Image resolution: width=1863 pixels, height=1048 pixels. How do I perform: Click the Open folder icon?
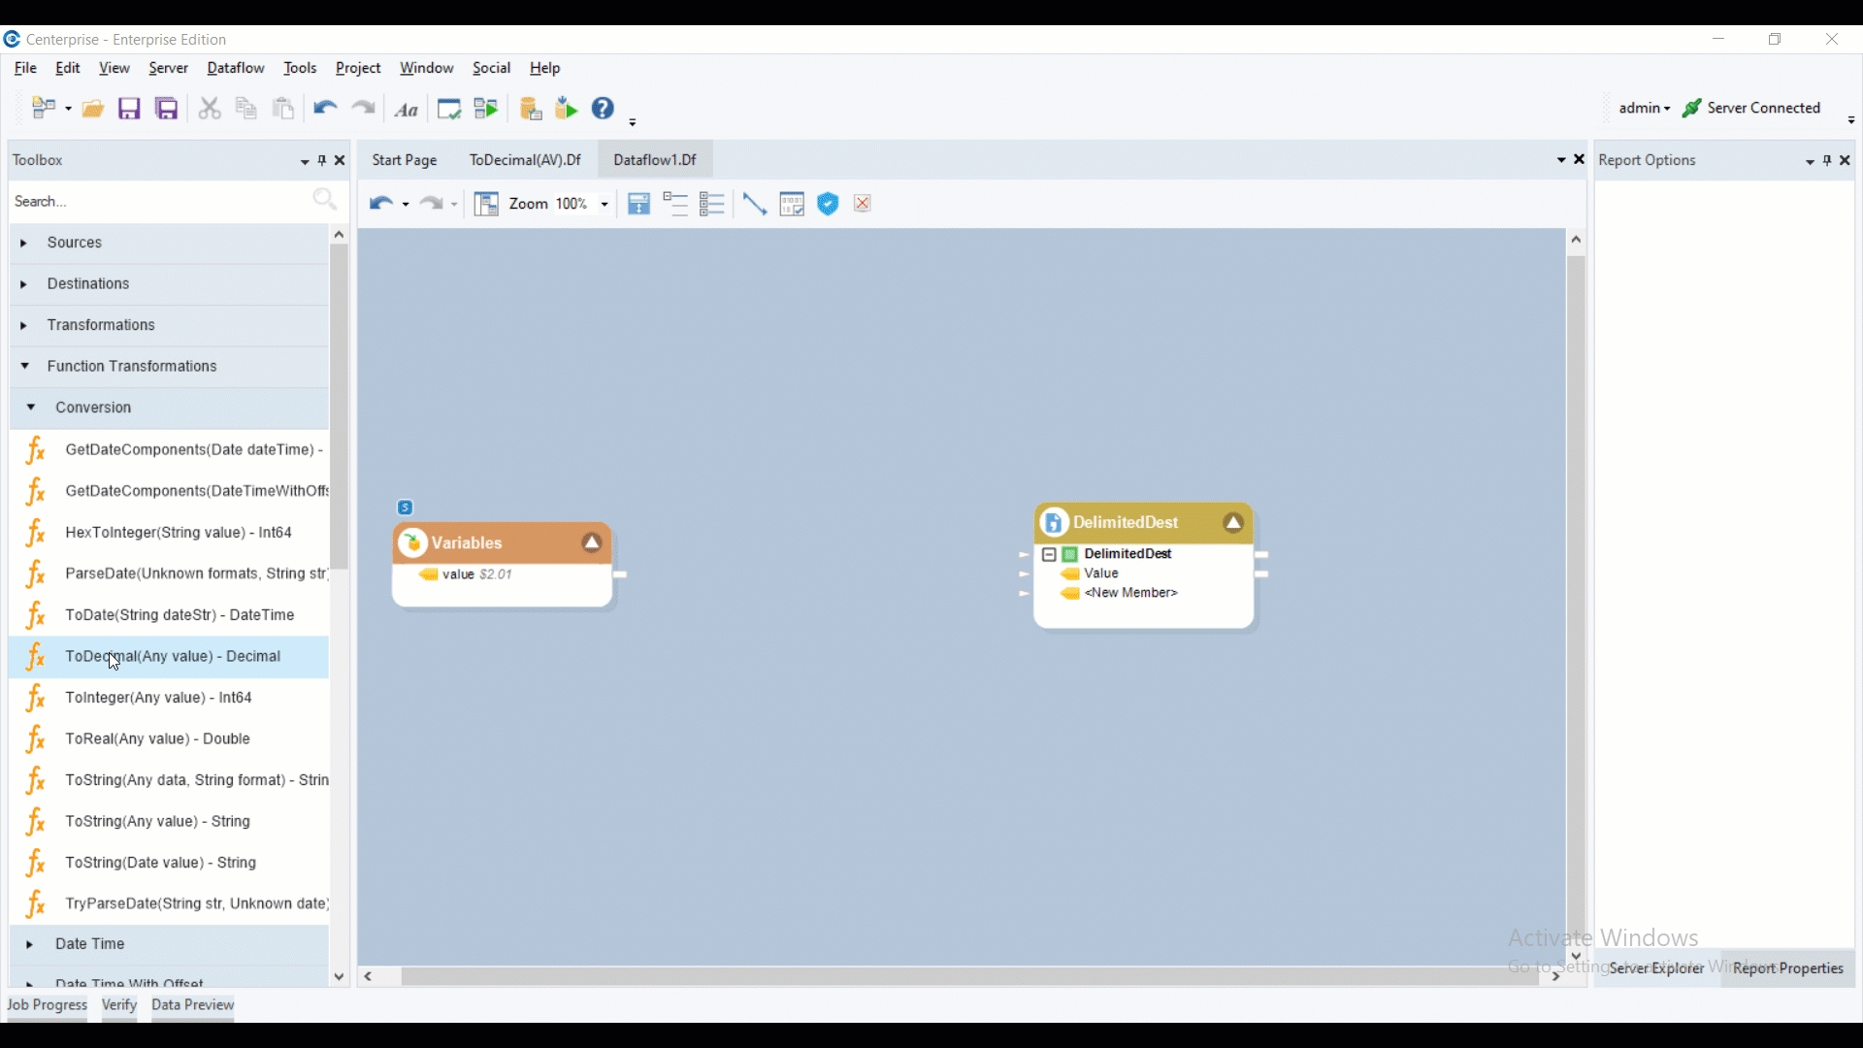(93, 109)
